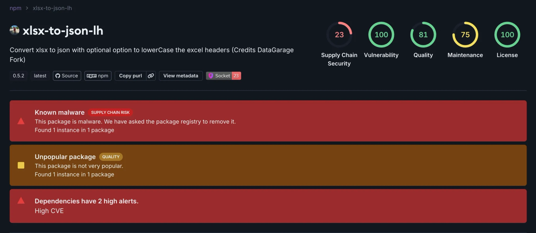Click the License score gauge 100

(507, 35)
